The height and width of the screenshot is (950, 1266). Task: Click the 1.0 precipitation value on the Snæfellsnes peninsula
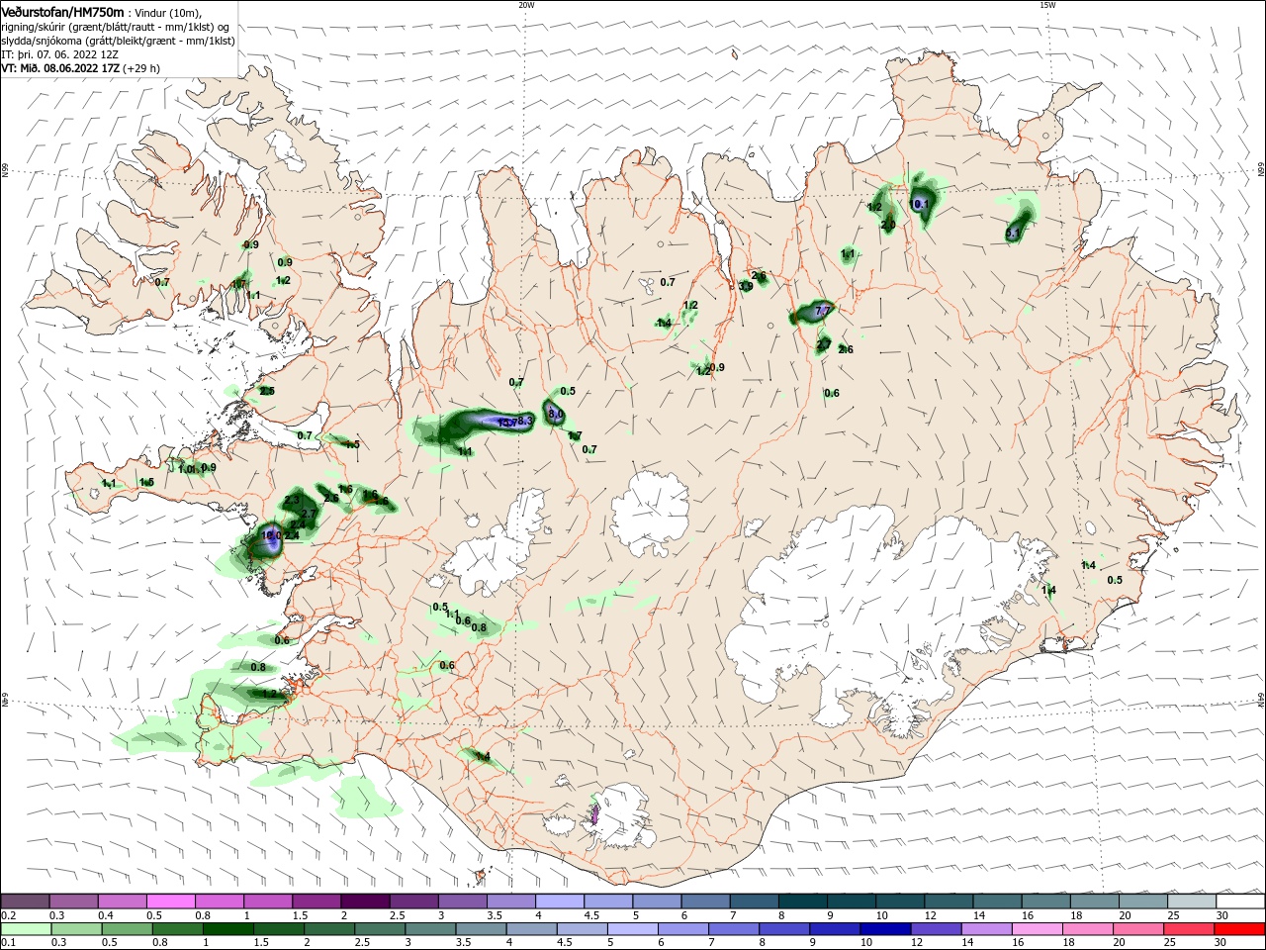(x=186, y=469)
